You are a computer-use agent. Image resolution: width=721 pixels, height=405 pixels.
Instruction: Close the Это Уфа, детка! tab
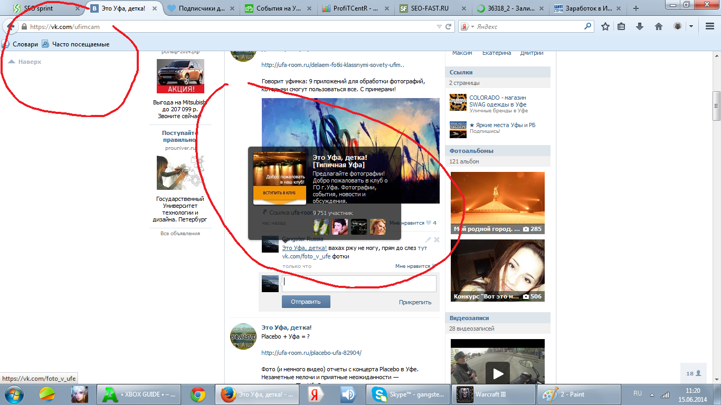[x=154, y=8]
